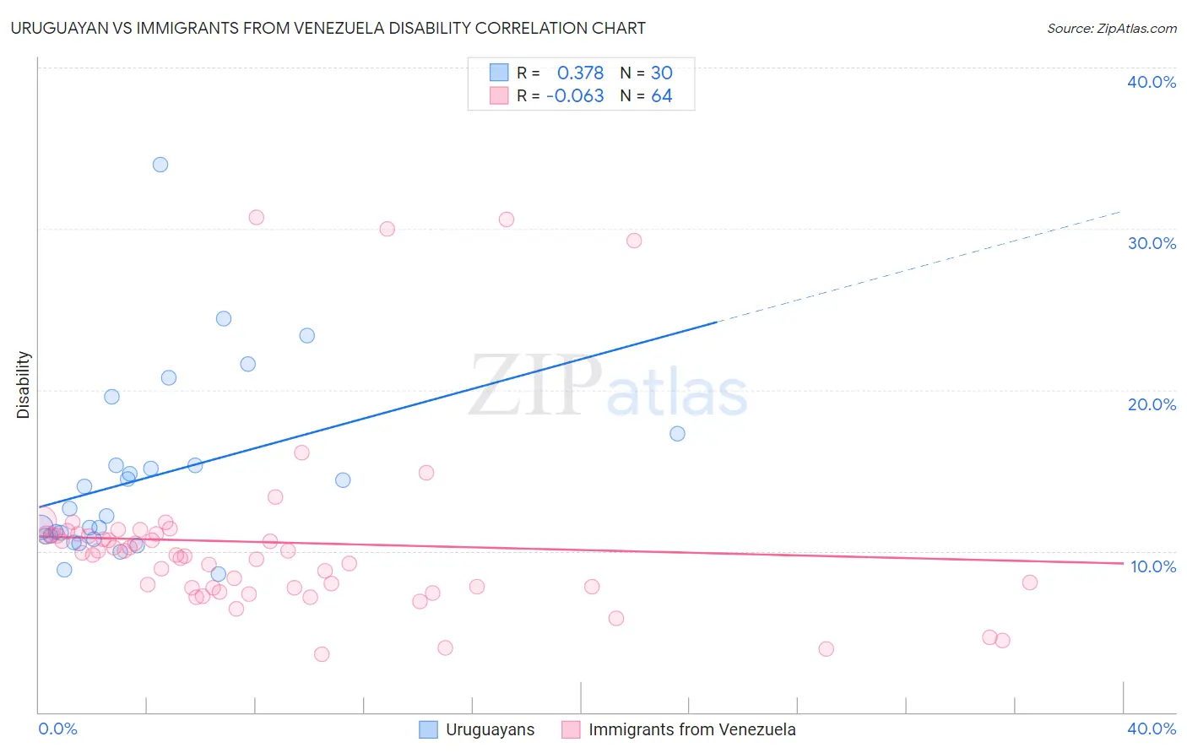Click the 40.0% y-axis tick label
Viewport: 1187px width, 753px height.
(x=1152, y=82)
